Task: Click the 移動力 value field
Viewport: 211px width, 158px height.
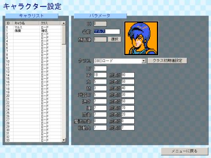Action: pos(100,128)
